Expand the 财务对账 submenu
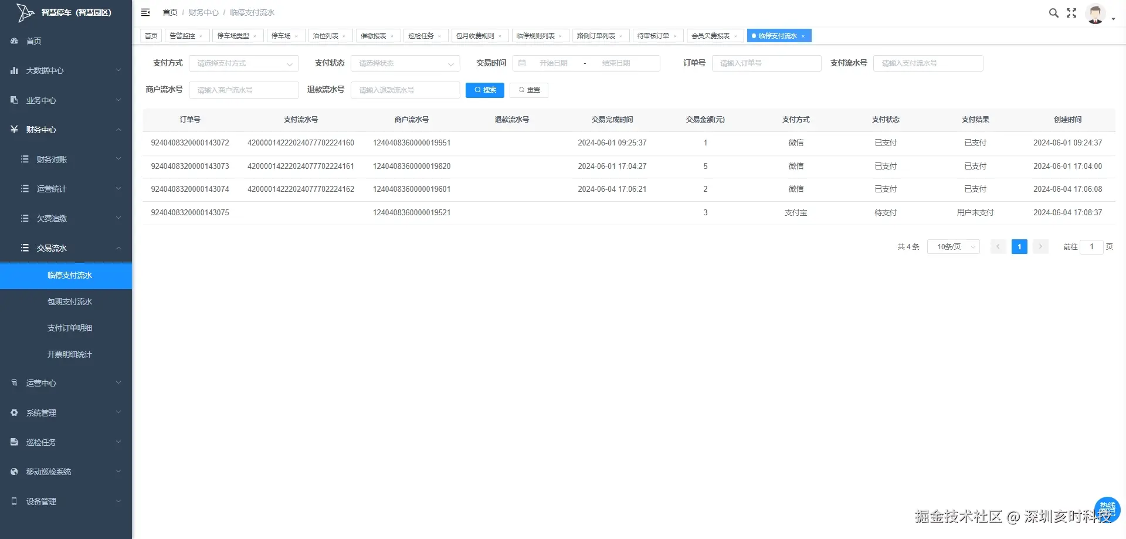Image resolution: width=1126 pixels, height=539 pixels. (x=66, y=160)
